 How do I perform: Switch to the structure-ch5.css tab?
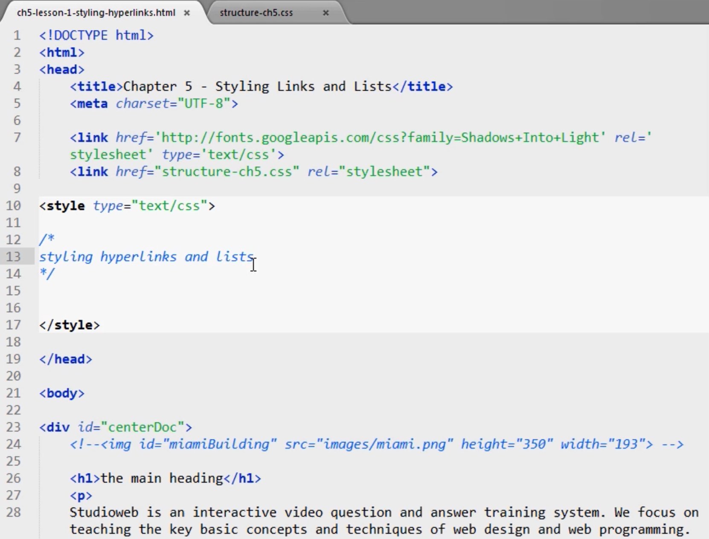coord(256,13)
